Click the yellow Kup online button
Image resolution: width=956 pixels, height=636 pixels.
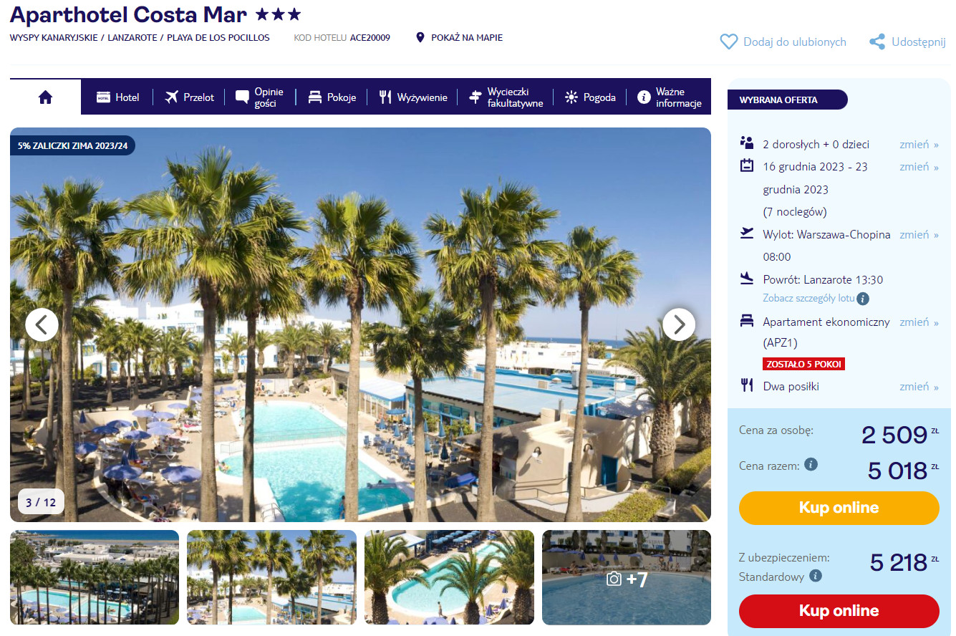(x=839, y=508)
